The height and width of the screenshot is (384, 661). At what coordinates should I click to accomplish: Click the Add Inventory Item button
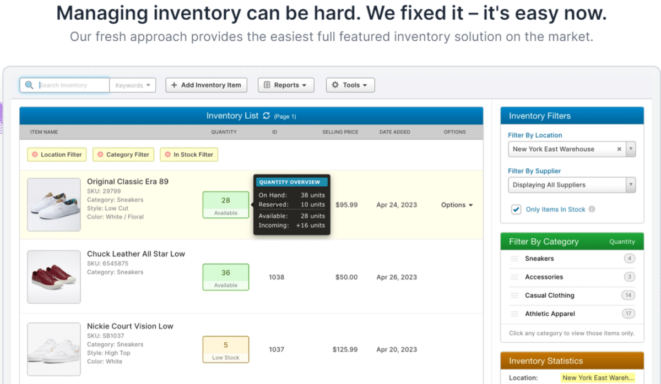(206, 85)
